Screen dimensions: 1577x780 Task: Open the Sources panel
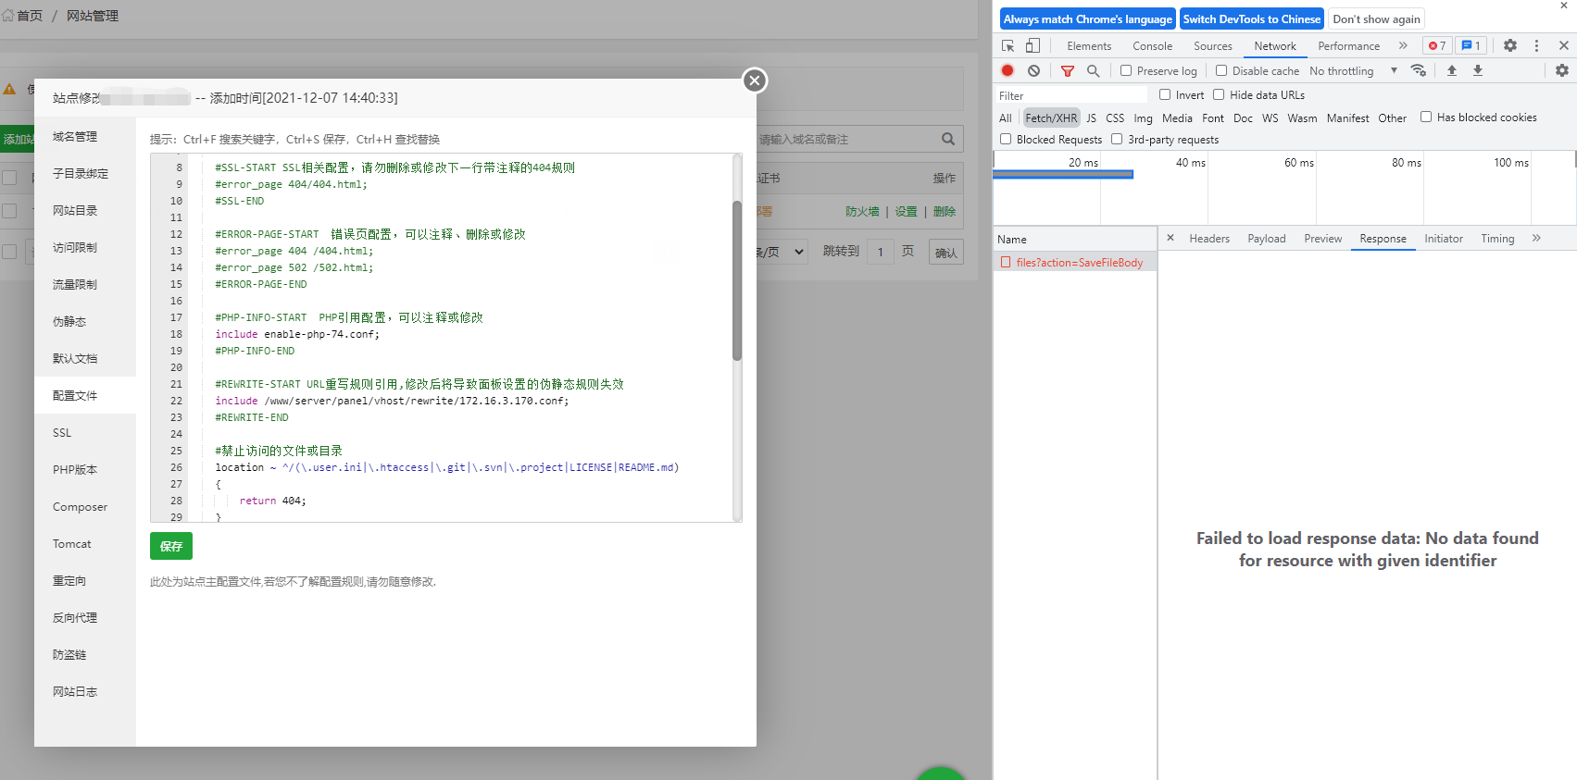pos(1213,45)
